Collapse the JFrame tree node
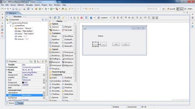The width and height of the screenshot is (195, 109). [x=8, y=23]
